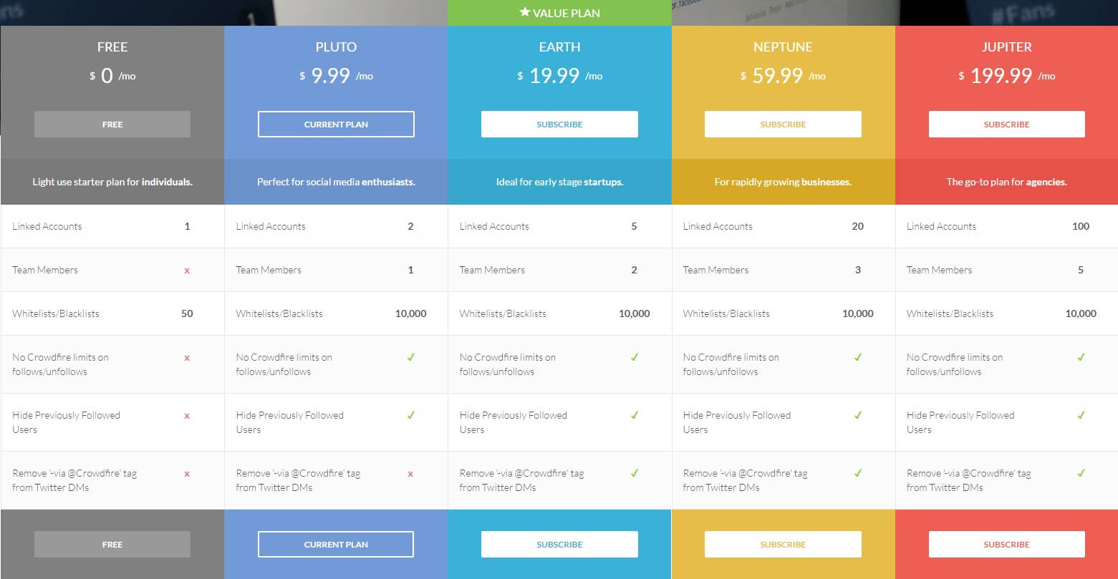Screen dimensions: 1118x579
Task: Click Earth's checkmark for Hide Previously Followed Users
Action: (x=634, y=415)
